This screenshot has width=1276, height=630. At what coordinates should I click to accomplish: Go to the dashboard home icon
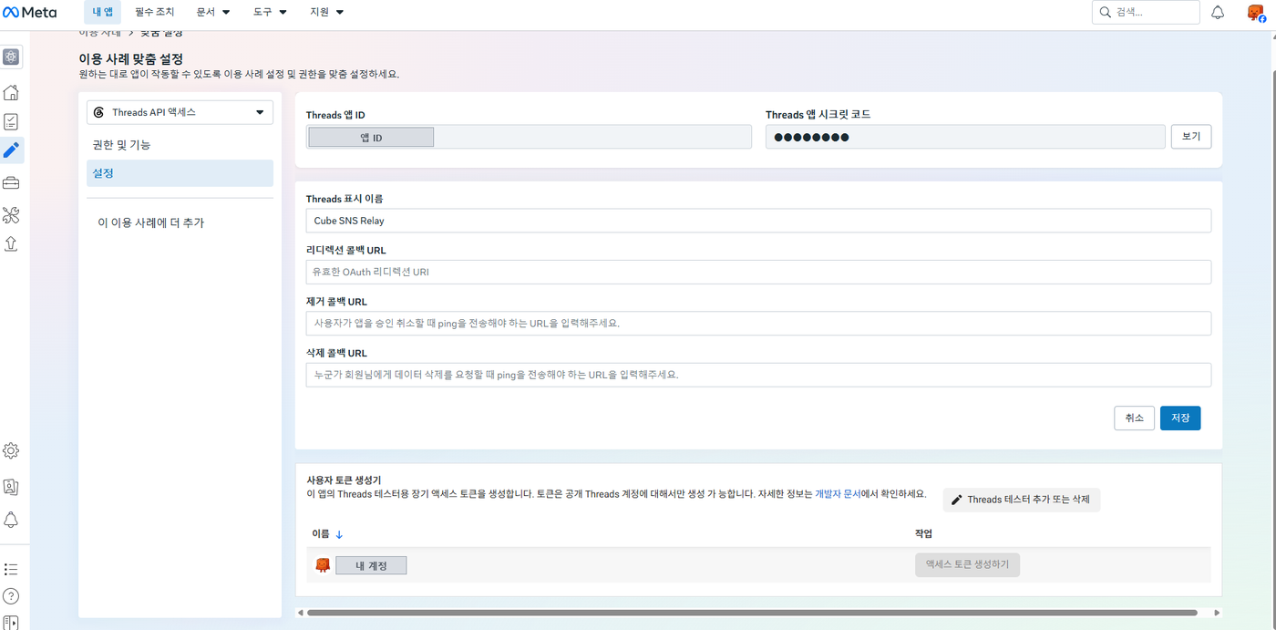point(11,92)
